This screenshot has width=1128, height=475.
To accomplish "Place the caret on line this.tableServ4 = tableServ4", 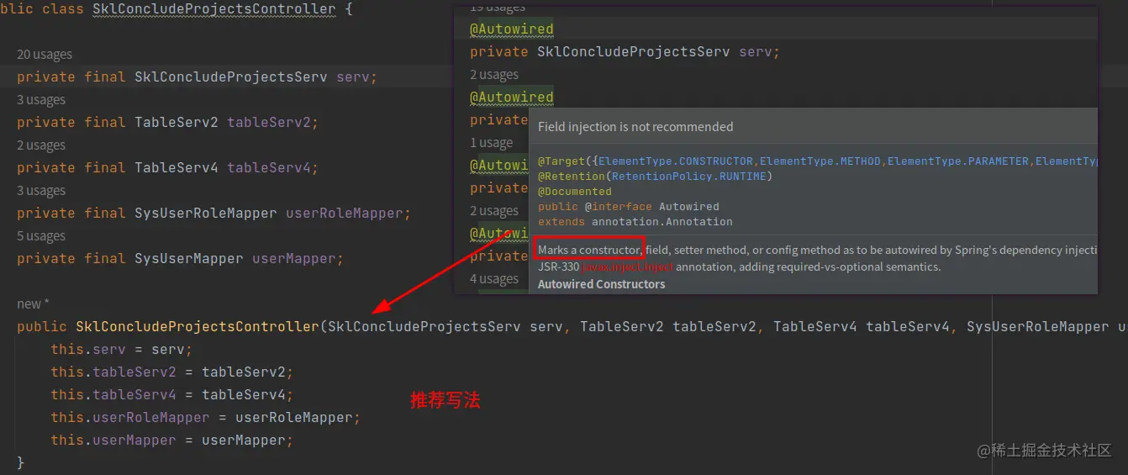I will (x=171, y=394).
